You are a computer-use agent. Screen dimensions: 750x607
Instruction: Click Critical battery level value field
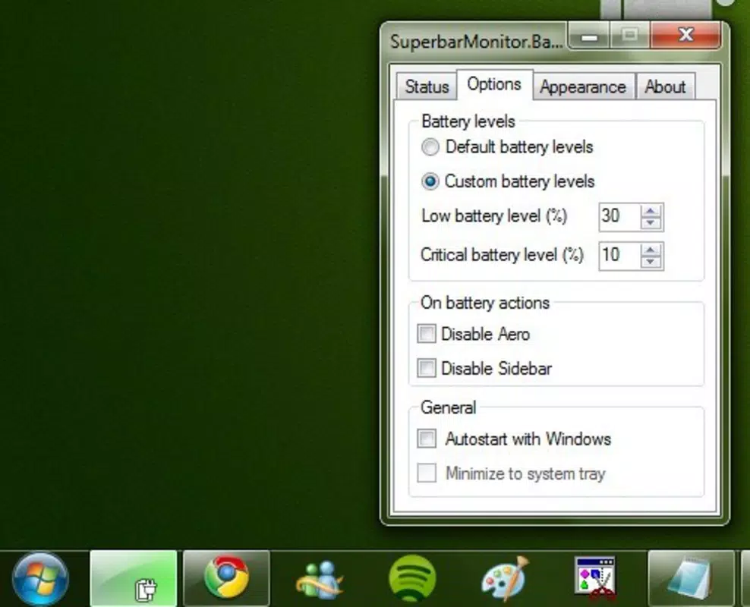619,256
